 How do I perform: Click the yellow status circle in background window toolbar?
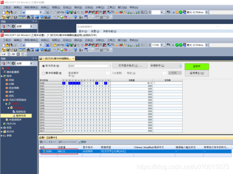pos(177,12)
